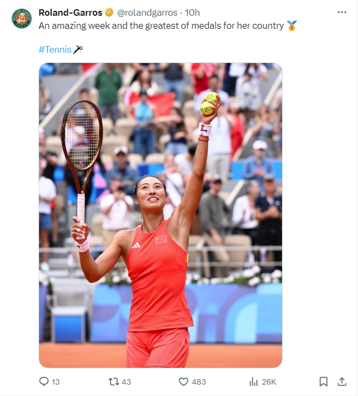View analytics bar chart icon
The image size is (358, 396).
pyautogui.click(x=253, y=382)
